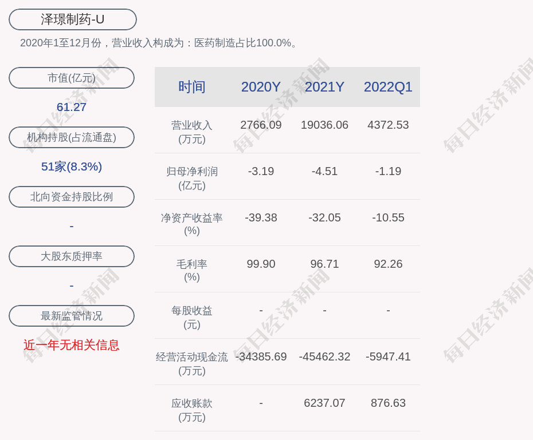Screen dimensions: 533x440
Task: Click the market value 61.27
Action: pos(72,107)
